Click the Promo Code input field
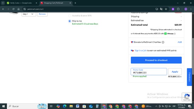This screenshot has width=194, height=109. click(149, 71)
